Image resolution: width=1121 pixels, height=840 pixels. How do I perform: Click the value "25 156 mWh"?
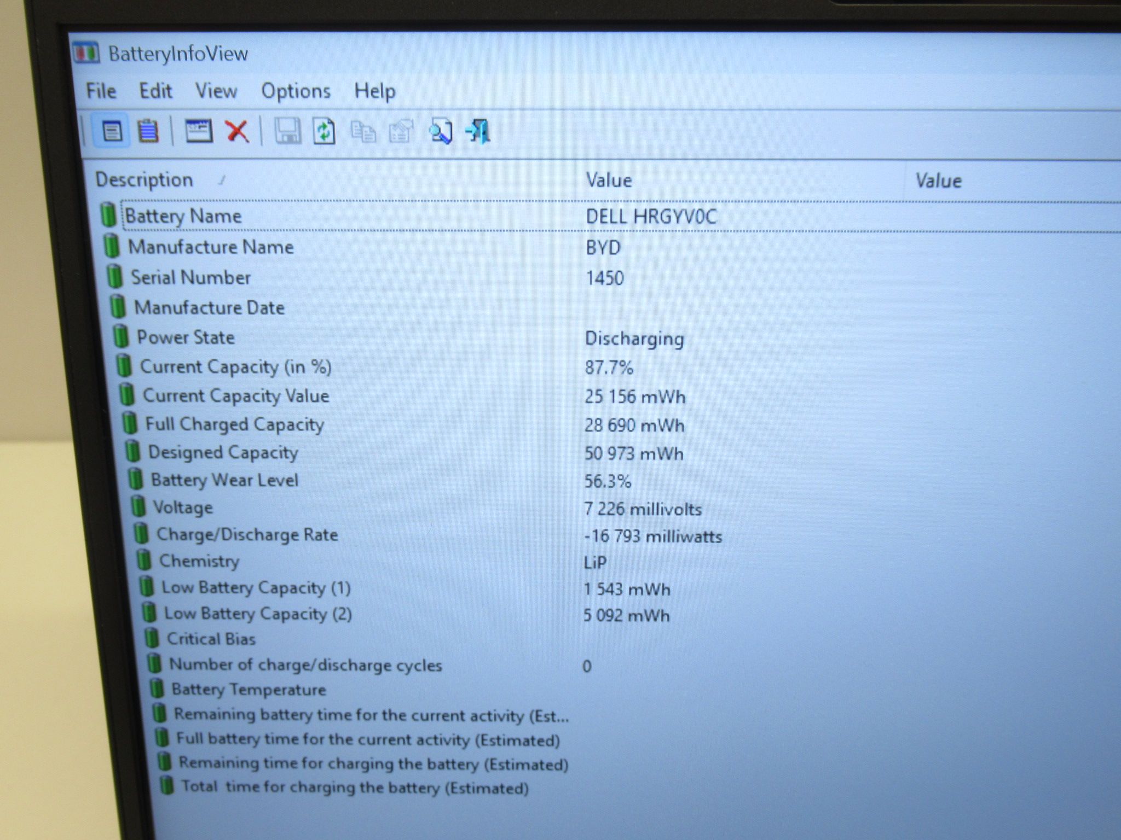[635, 396]
